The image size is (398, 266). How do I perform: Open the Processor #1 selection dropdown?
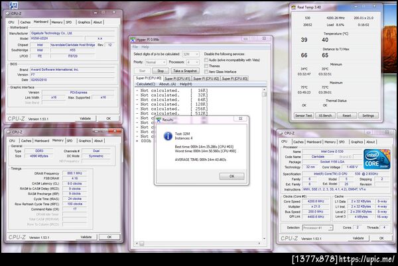coord(317,228)
